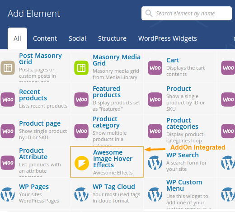235x212 pixels.
Task: Switch to the All tab
Action: pos(17,38)
